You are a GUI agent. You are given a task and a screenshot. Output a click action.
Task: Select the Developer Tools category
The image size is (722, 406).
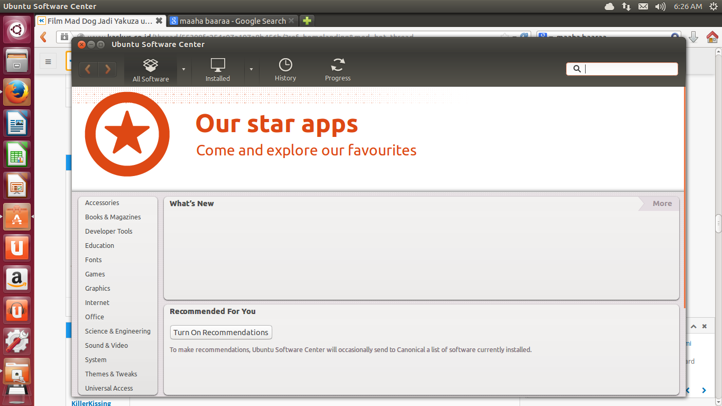[x=109, y=232]
